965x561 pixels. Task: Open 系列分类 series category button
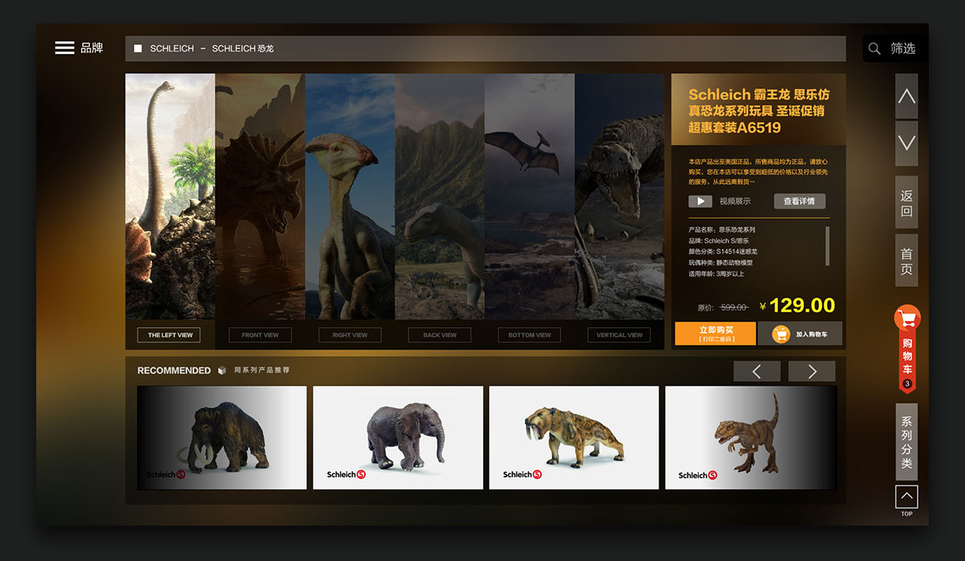click(906, 443)
